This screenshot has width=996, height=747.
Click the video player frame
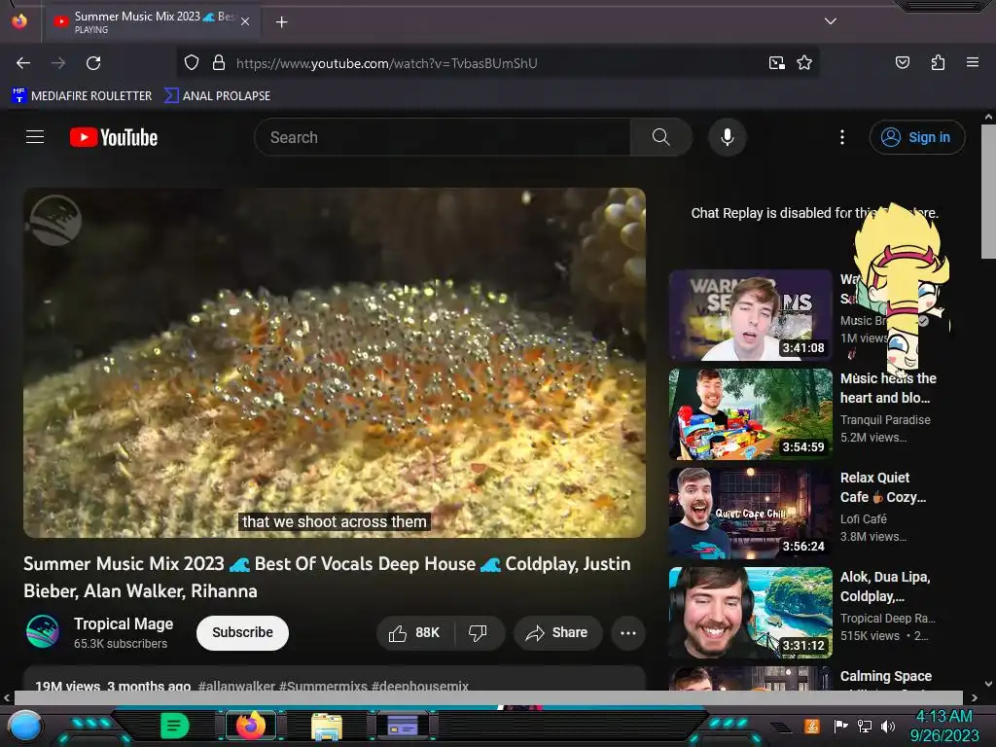click(335, 363)
